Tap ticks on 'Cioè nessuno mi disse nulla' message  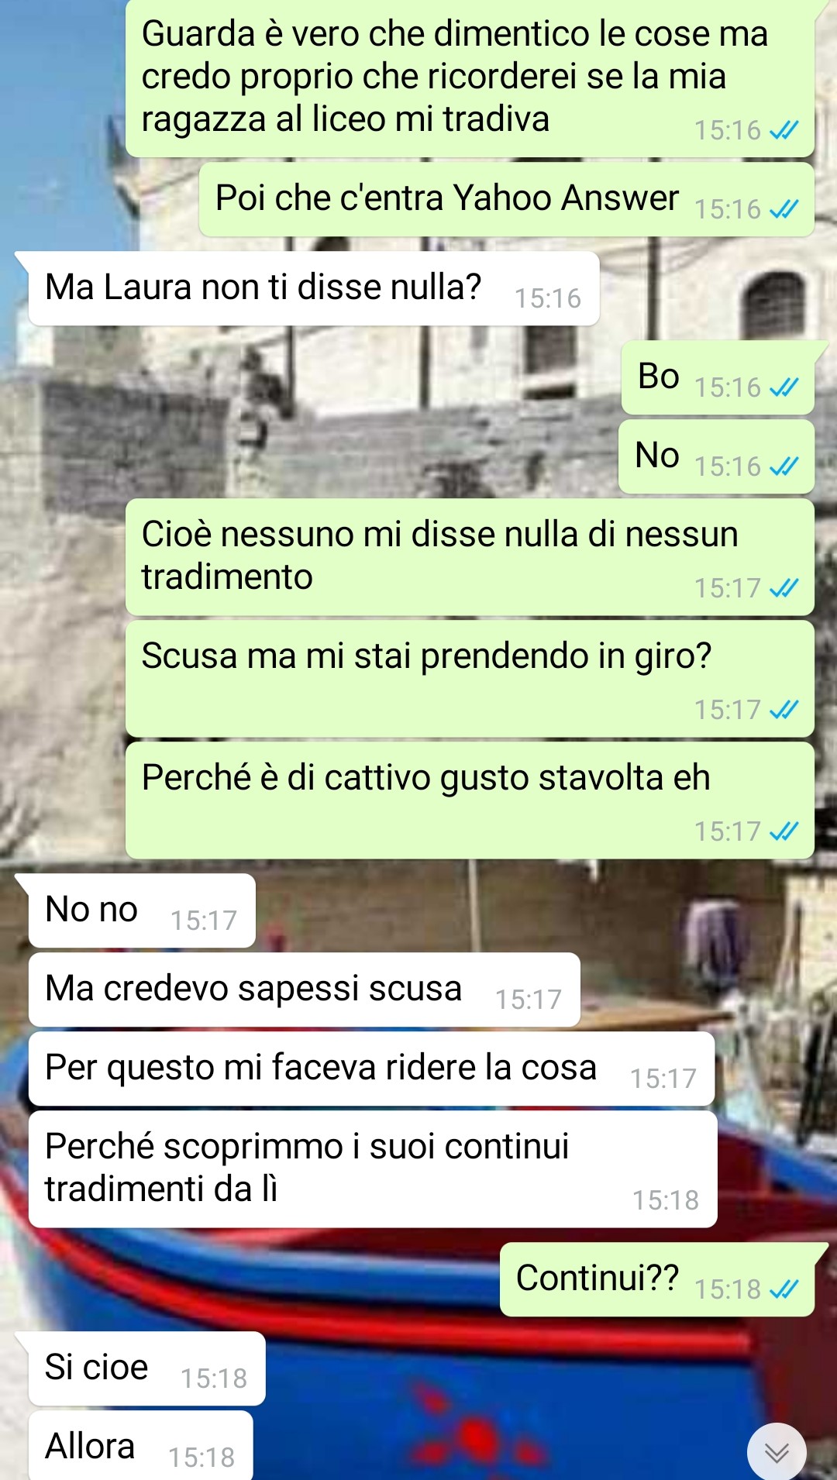click(x=784, y=587)
